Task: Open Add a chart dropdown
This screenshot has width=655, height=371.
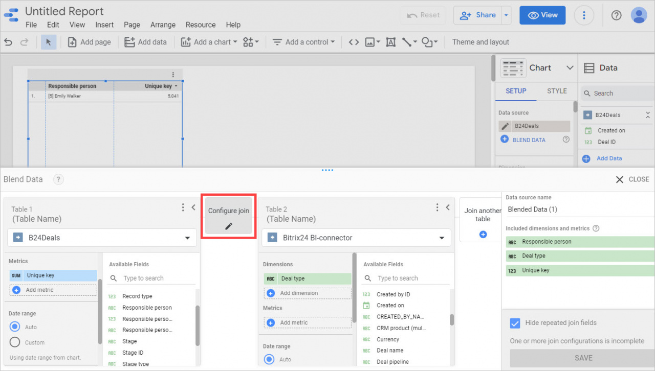Action: pyautogui.click(x=208, y=42)
